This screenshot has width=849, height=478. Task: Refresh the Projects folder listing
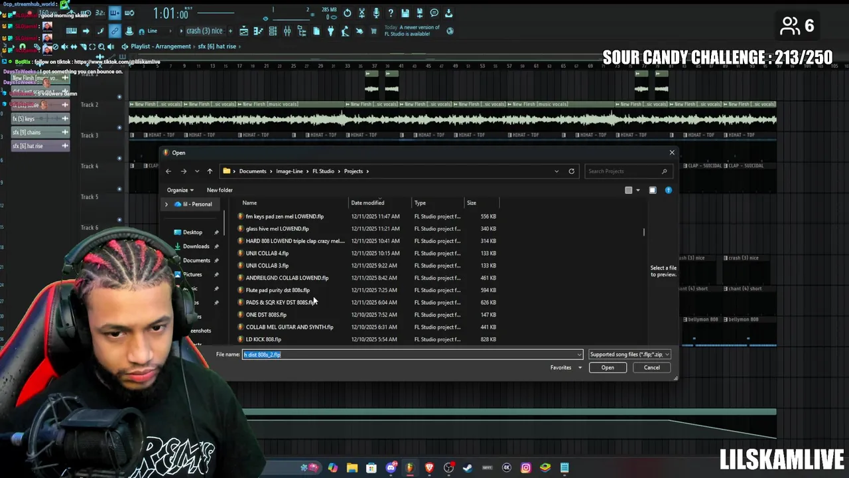coord(571,171)
